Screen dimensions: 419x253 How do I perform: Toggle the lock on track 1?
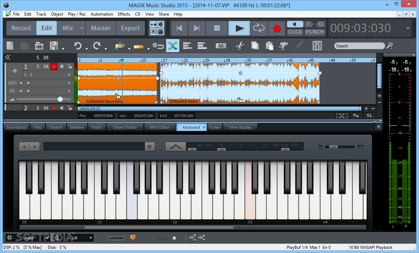point(69,66)
